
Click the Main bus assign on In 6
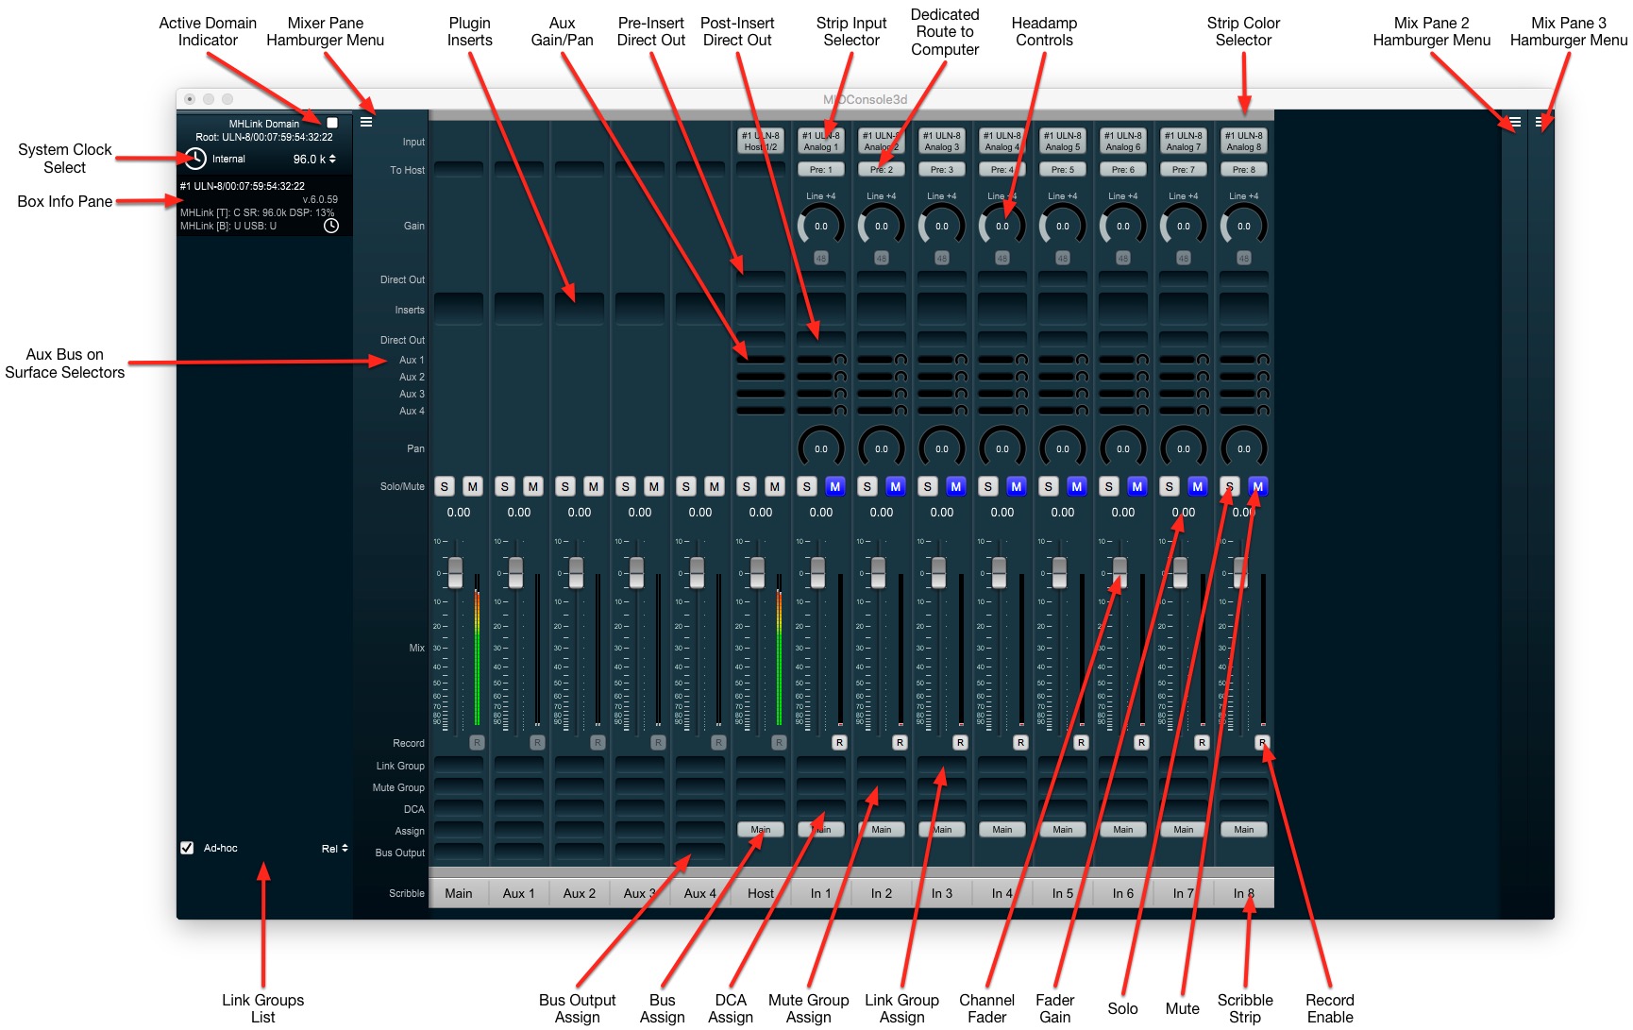pos(1123,830)
